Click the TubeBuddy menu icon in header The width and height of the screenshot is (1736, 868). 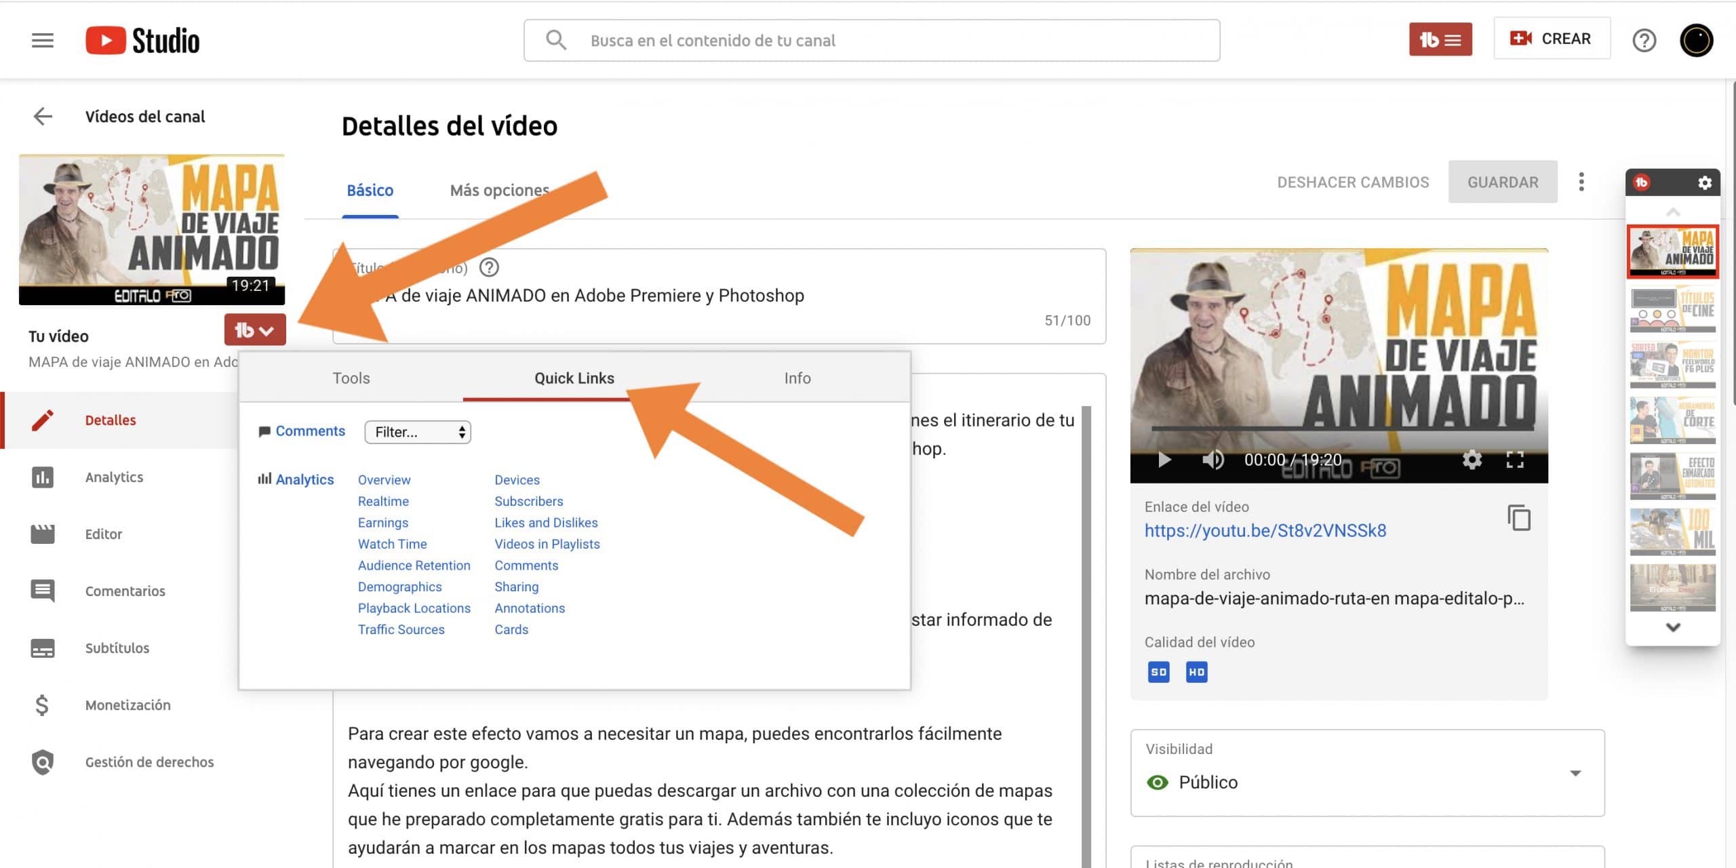coord(1440,40)
